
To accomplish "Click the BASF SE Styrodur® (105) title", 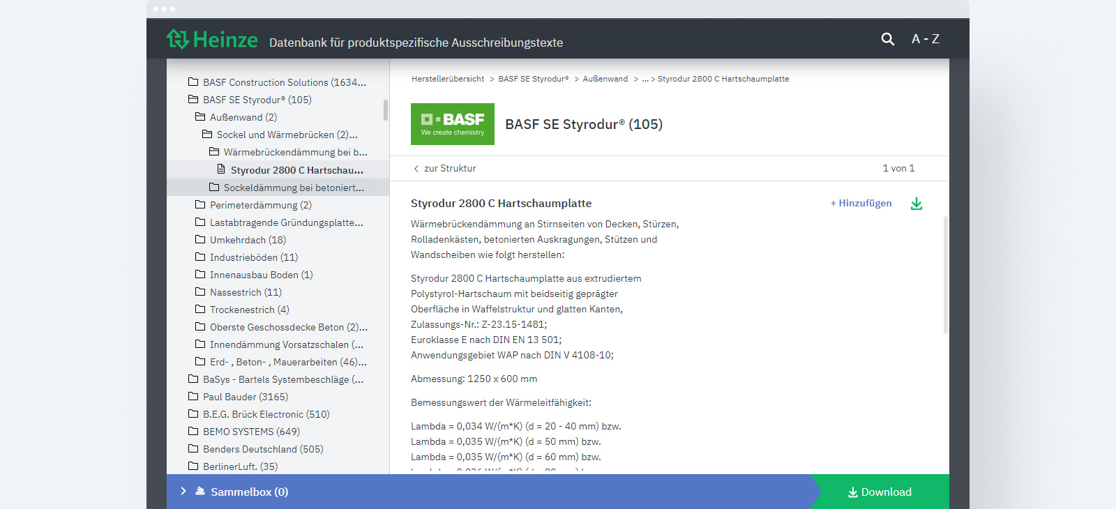I will (584, 124).
